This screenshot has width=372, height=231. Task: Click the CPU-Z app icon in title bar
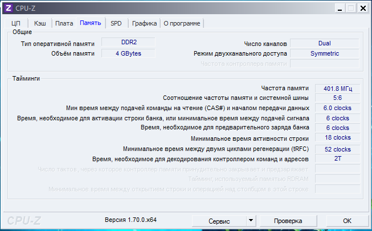click(9, 8)
